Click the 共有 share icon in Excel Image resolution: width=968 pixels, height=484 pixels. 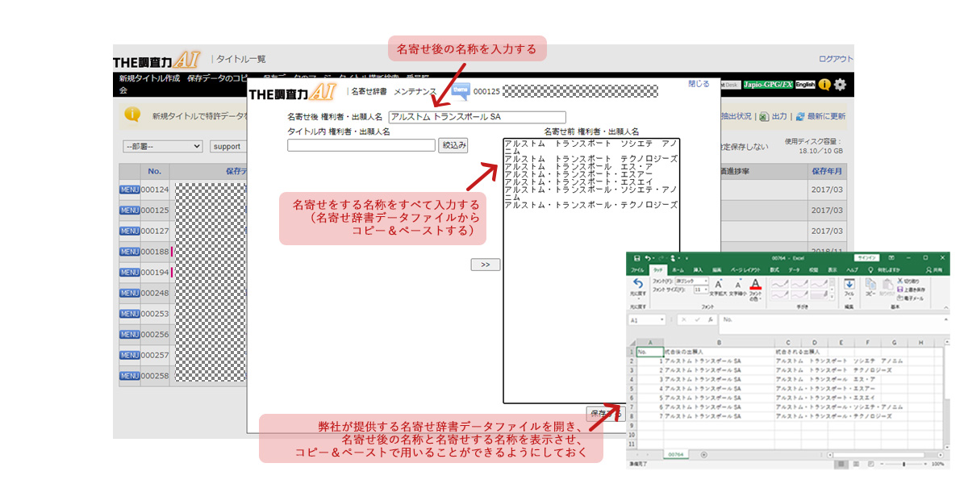pos(928,270)
